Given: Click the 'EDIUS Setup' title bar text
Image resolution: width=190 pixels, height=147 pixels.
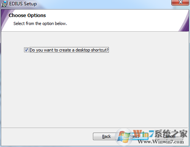Looking at the screenshot, I should pos(23,4).
